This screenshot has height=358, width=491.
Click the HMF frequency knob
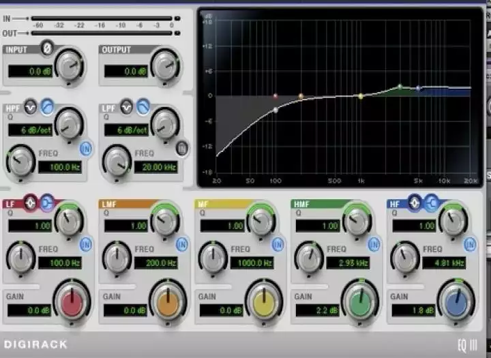click(x=309, y=258)
